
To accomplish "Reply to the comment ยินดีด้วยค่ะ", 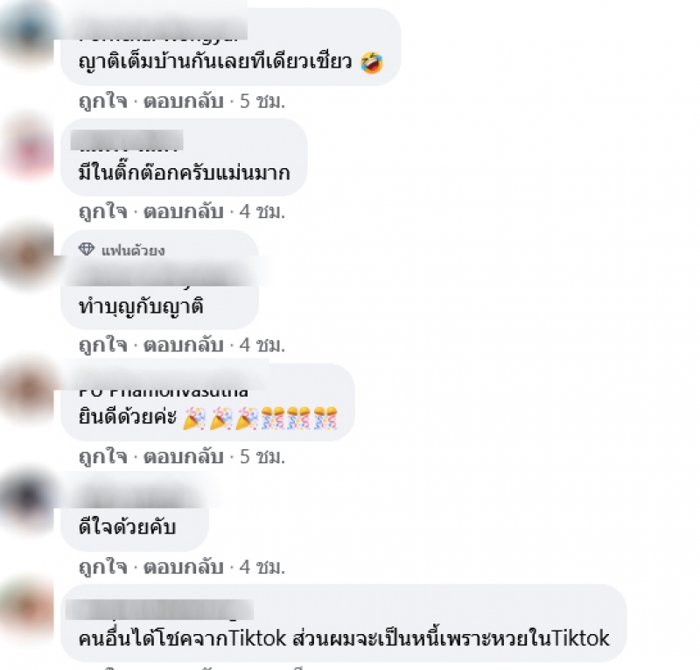I will pyautogui.click(x=184, y=457).
